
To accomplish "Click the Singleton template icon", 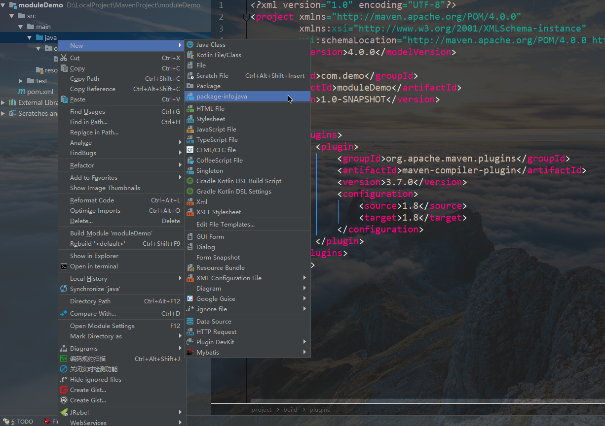I will tap(190, 170).
